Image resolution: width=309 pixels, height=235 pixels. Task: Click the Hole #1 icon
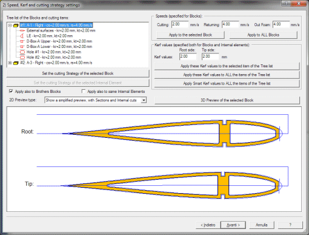[x=22, y=52]
